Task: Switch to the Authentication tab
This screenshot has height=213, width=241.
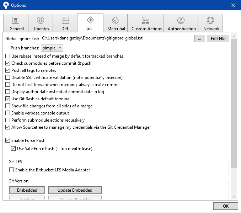Action: pyautogui.click(x=181, y=23)
